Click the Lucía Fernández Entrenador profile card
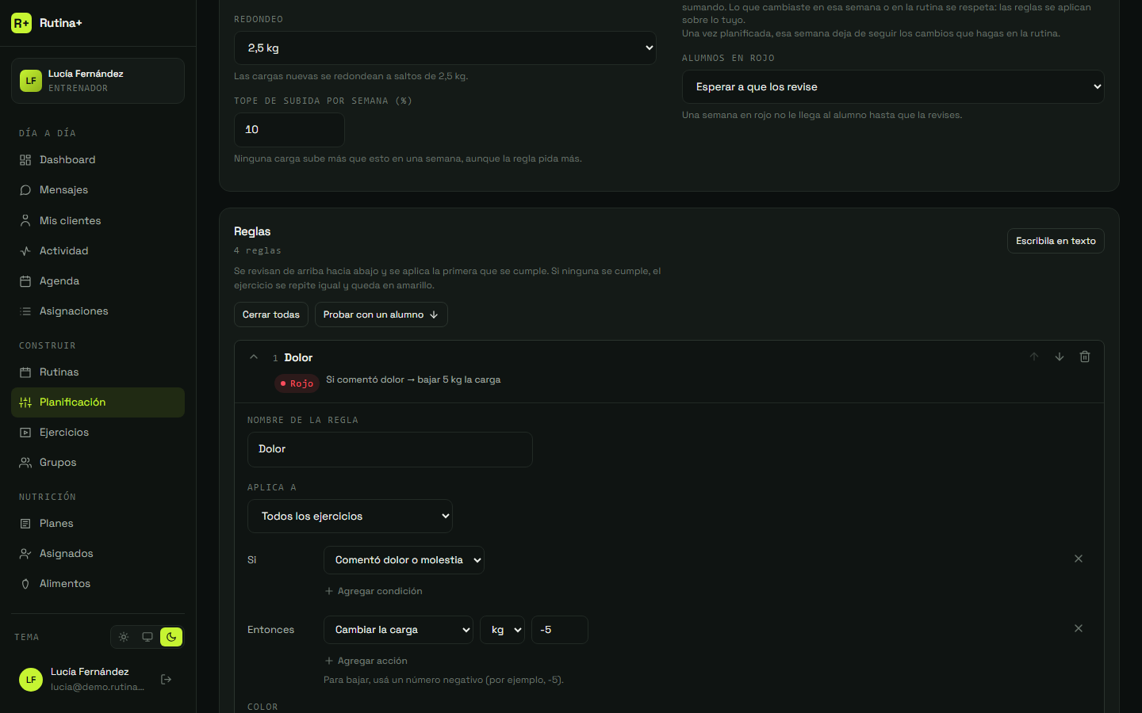Image resolution: width=1142 pixels, height=713 pixels. coord(98,81)
